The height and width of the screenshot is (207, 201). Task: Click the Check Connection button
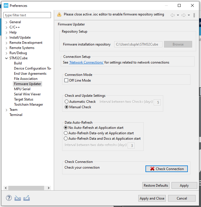click(x=167, y=169)
